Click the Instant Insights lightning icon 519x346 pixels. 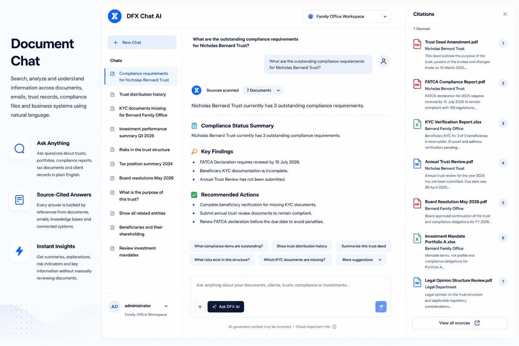(20, 251)
